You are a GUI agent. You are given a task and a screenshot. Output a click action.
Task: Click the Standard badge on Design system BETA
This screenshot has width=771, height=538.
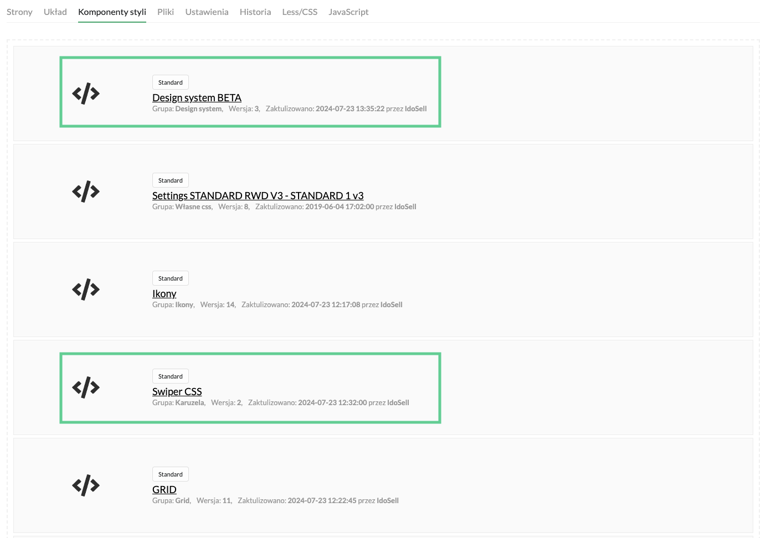170,82
